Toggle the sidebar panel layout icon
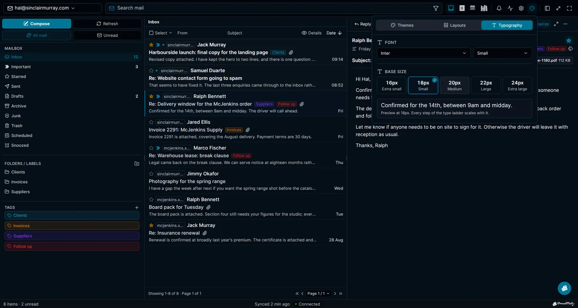 coord(547,8)
